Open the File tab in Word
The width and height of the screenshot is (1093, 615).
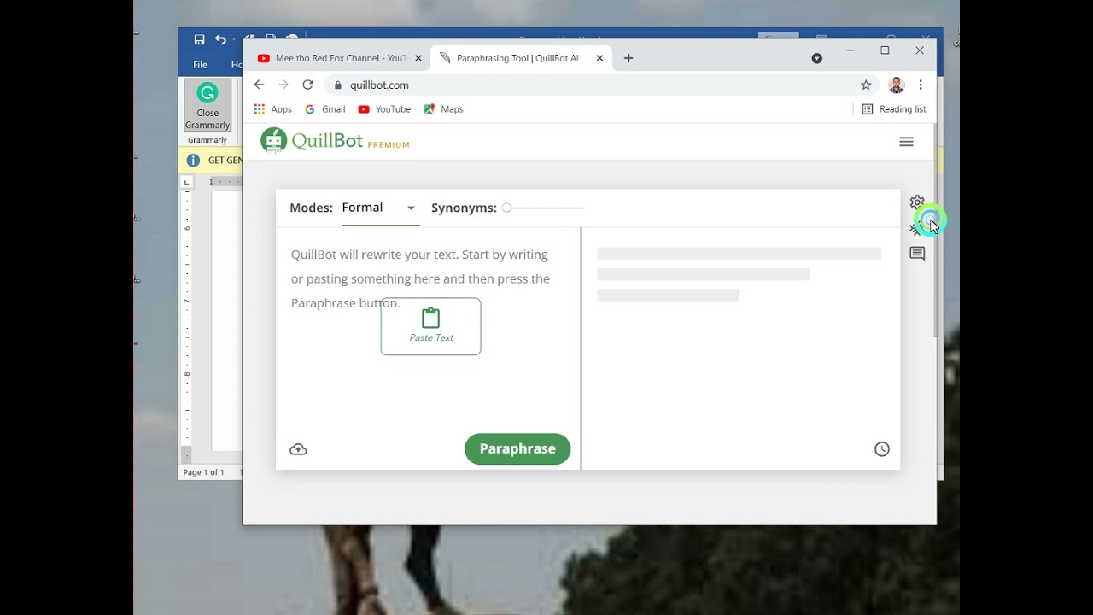[x=200, y=65]
